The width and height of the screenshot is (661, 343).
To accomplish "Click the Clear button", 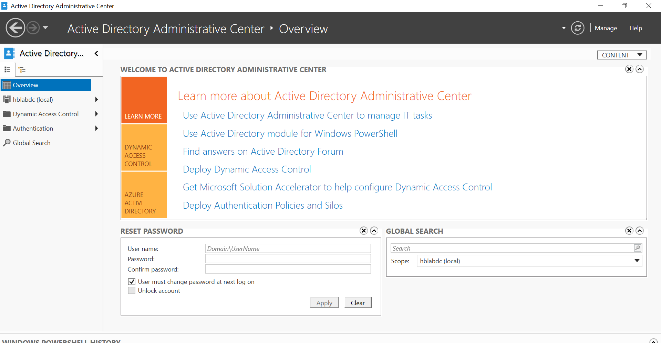I will (x=358, y=303).
